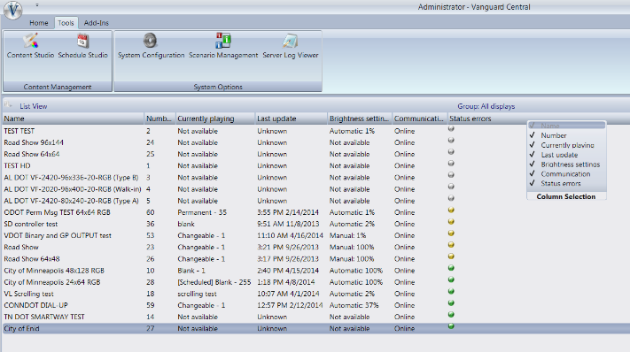Launch Schedule Studio

coord(82,46)
